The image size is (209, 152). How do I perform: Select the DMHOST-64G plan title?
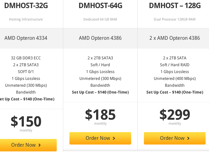point(100,6)
